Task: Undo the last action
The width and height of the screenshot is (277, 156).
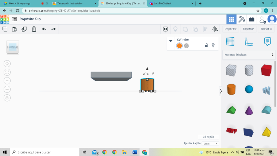Action: 44,29
